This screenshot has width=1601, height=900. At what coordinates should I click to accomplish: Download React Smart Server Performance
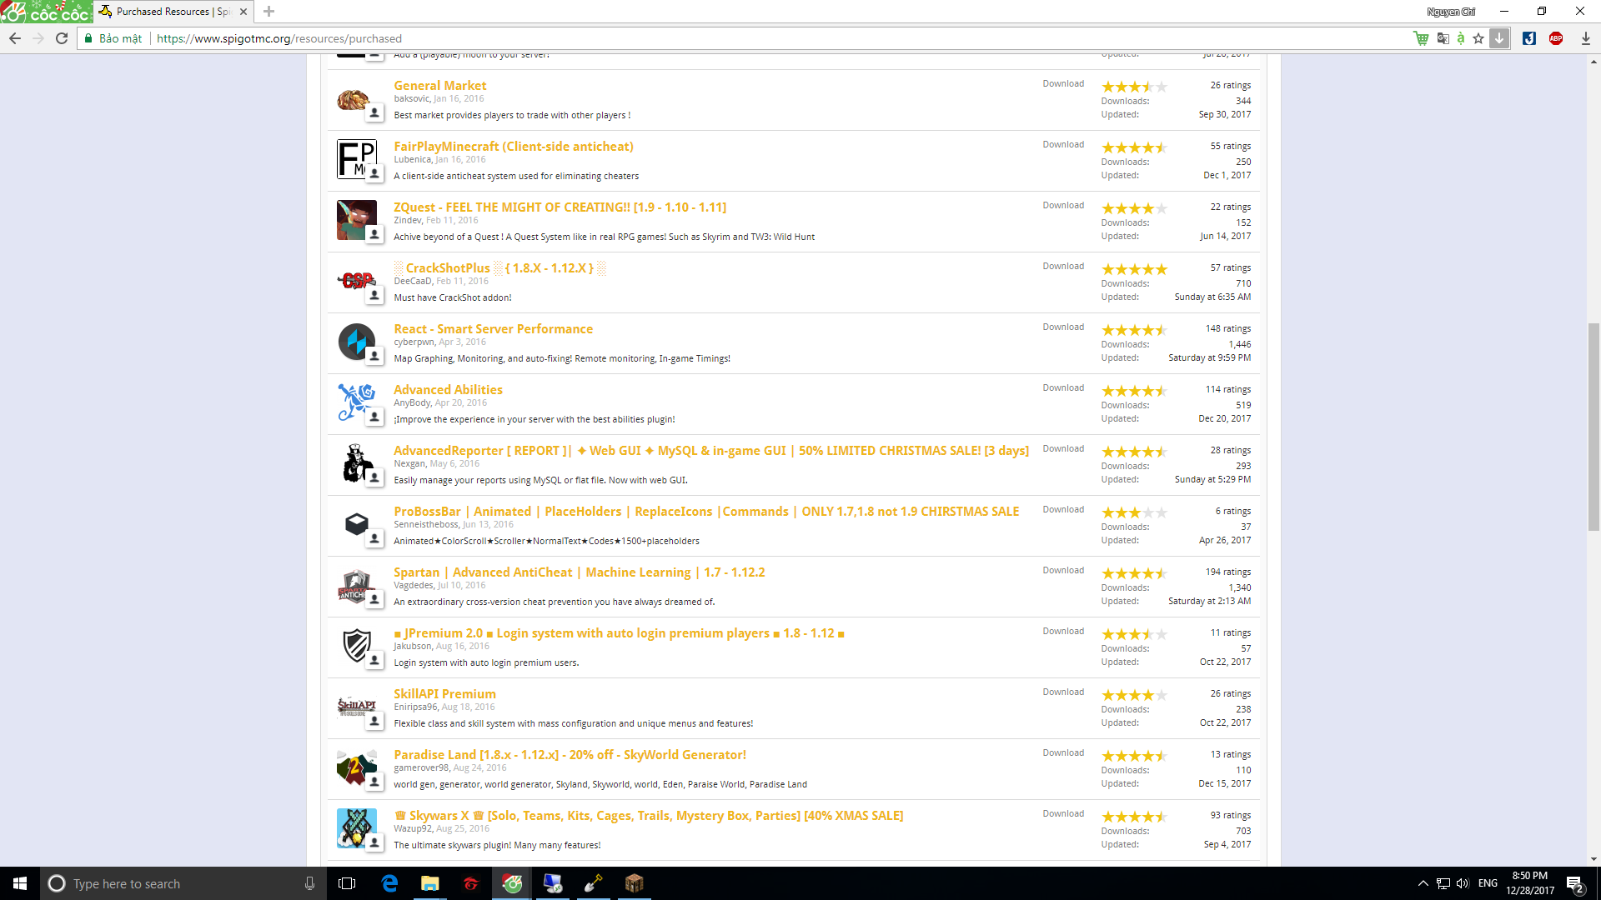click(x=1063, y=327)
